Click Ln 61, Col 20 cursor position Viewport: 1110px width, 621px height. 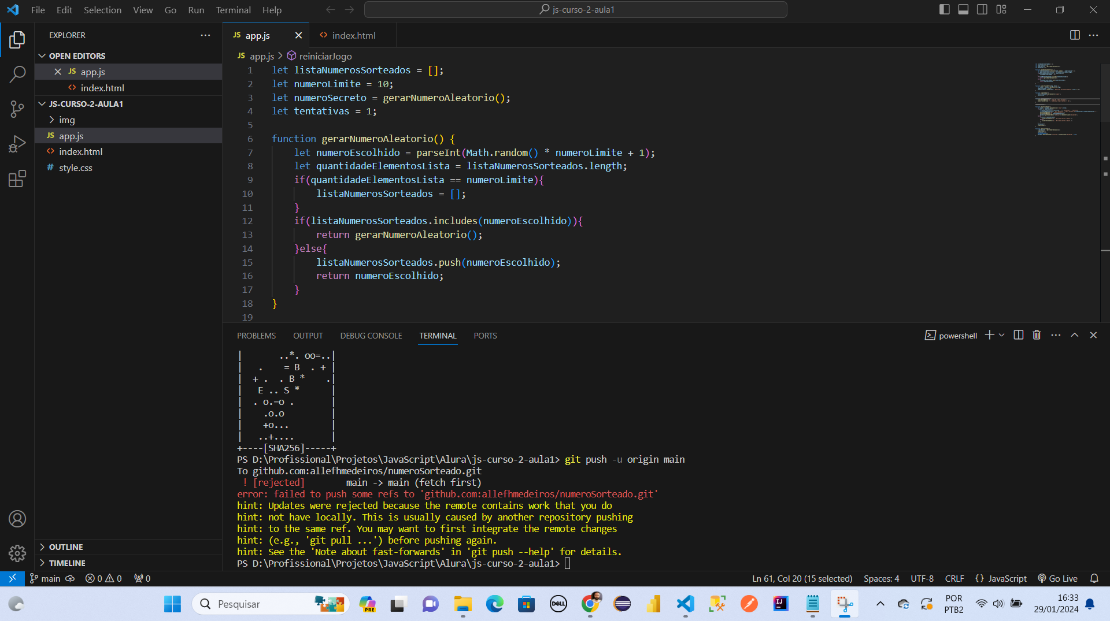802,578
